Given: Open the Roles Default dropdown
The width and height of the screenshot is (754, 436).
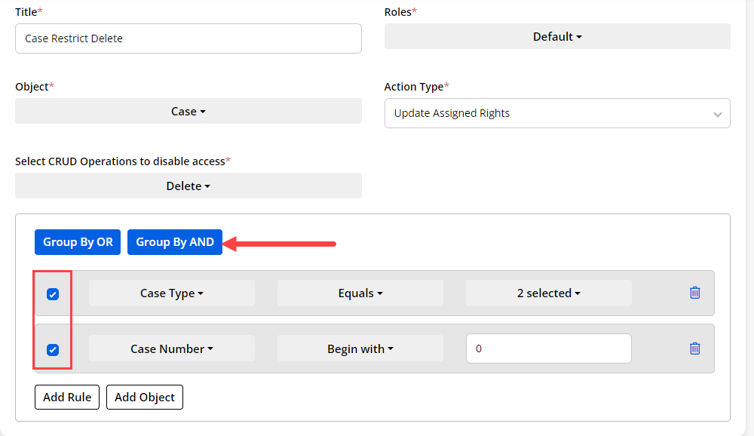Looking at the screenshot, I should [x=557, y=36].
